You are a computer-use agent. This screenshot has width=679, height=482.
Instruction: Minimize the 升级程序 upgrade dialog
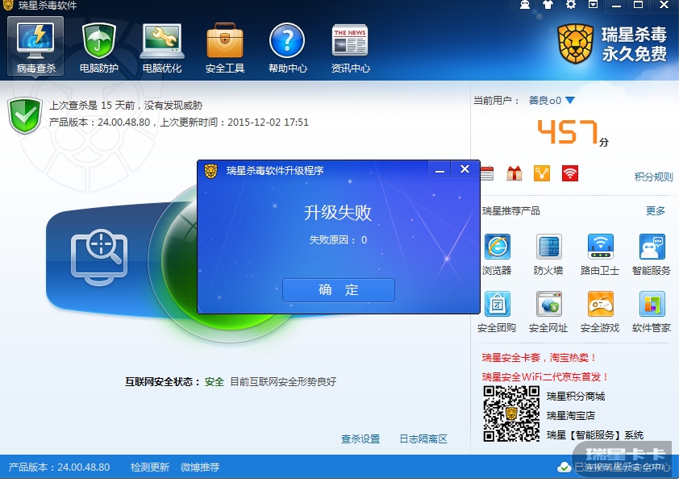(x=439, y=169)
